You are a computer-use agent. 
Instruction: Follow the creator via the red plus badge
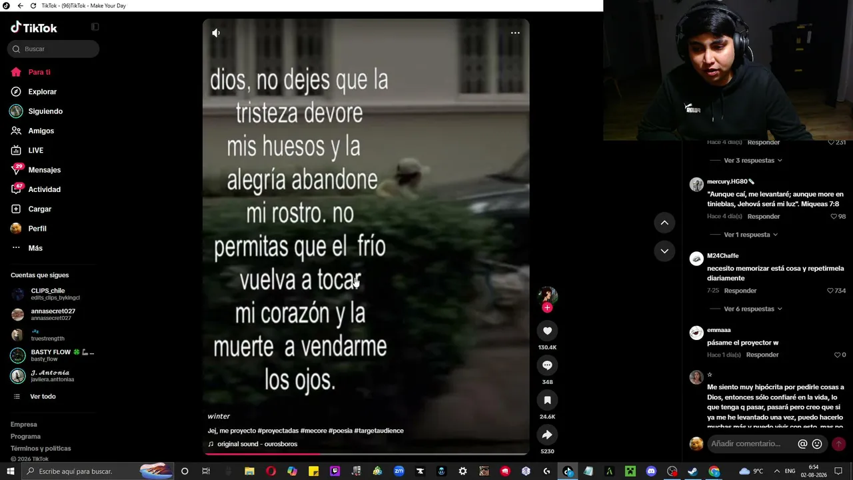coord(547,307)
